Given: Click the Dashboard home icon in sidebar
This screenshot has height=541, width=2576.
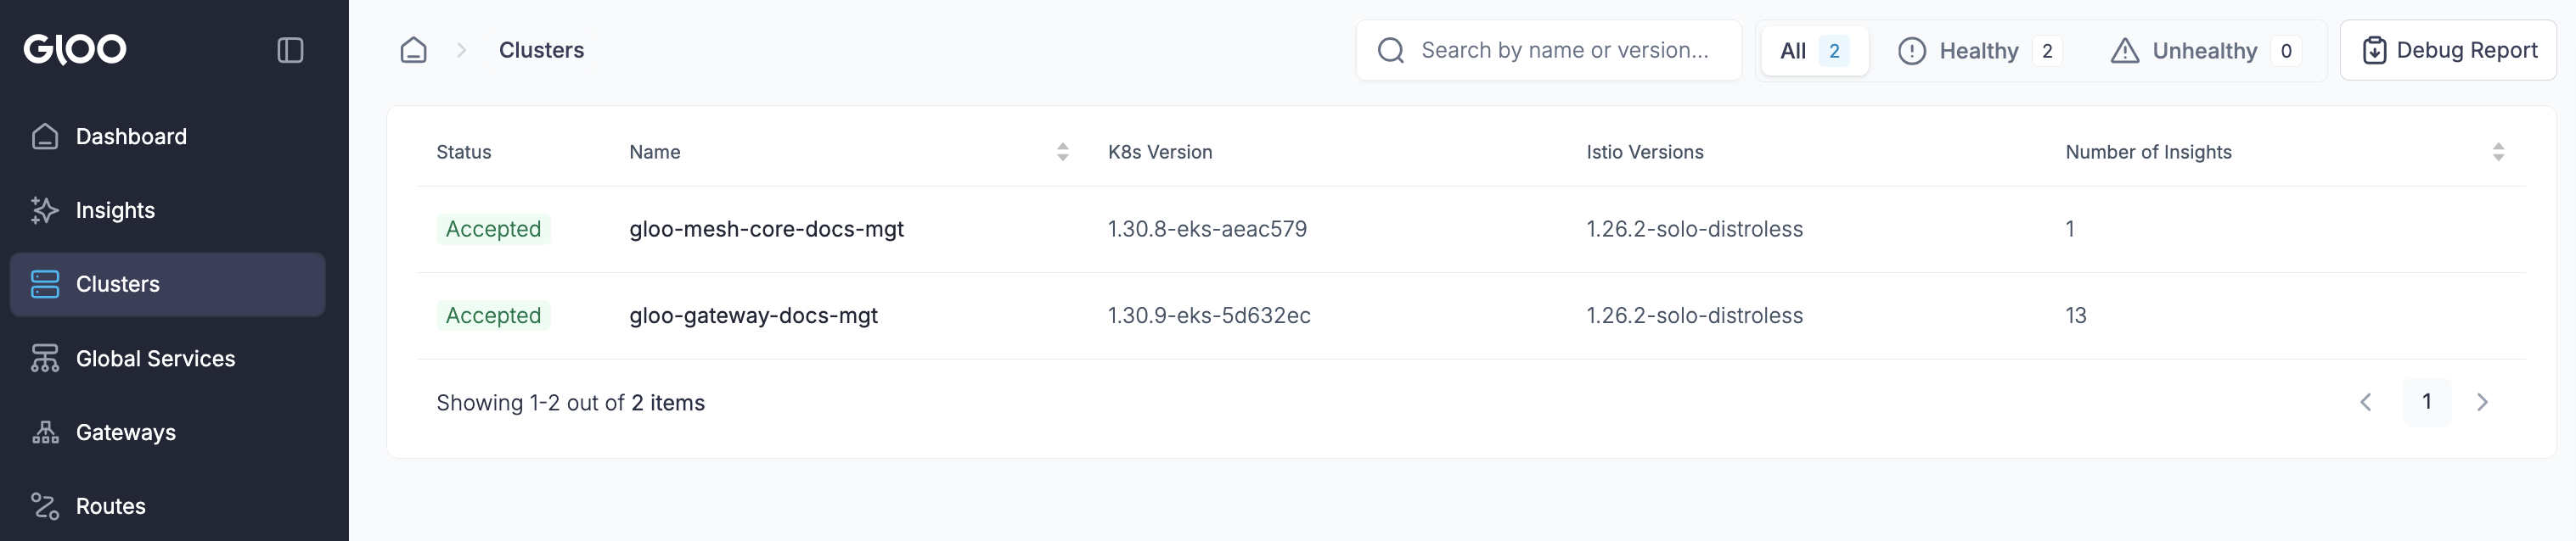Looking at the screenshot, I should (45, 137).
